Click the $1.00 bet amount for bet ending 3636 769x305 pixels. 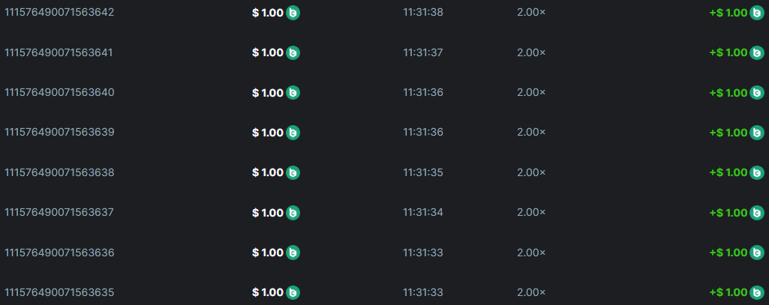(x=268, y=253)
